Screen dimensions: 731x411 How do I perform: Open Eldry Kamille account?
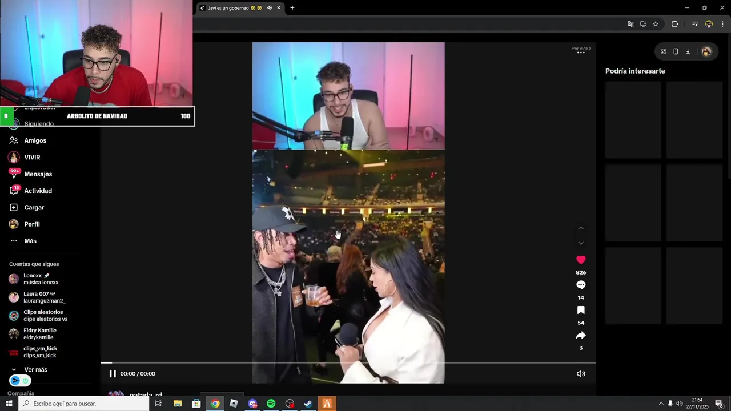(33, 334)
